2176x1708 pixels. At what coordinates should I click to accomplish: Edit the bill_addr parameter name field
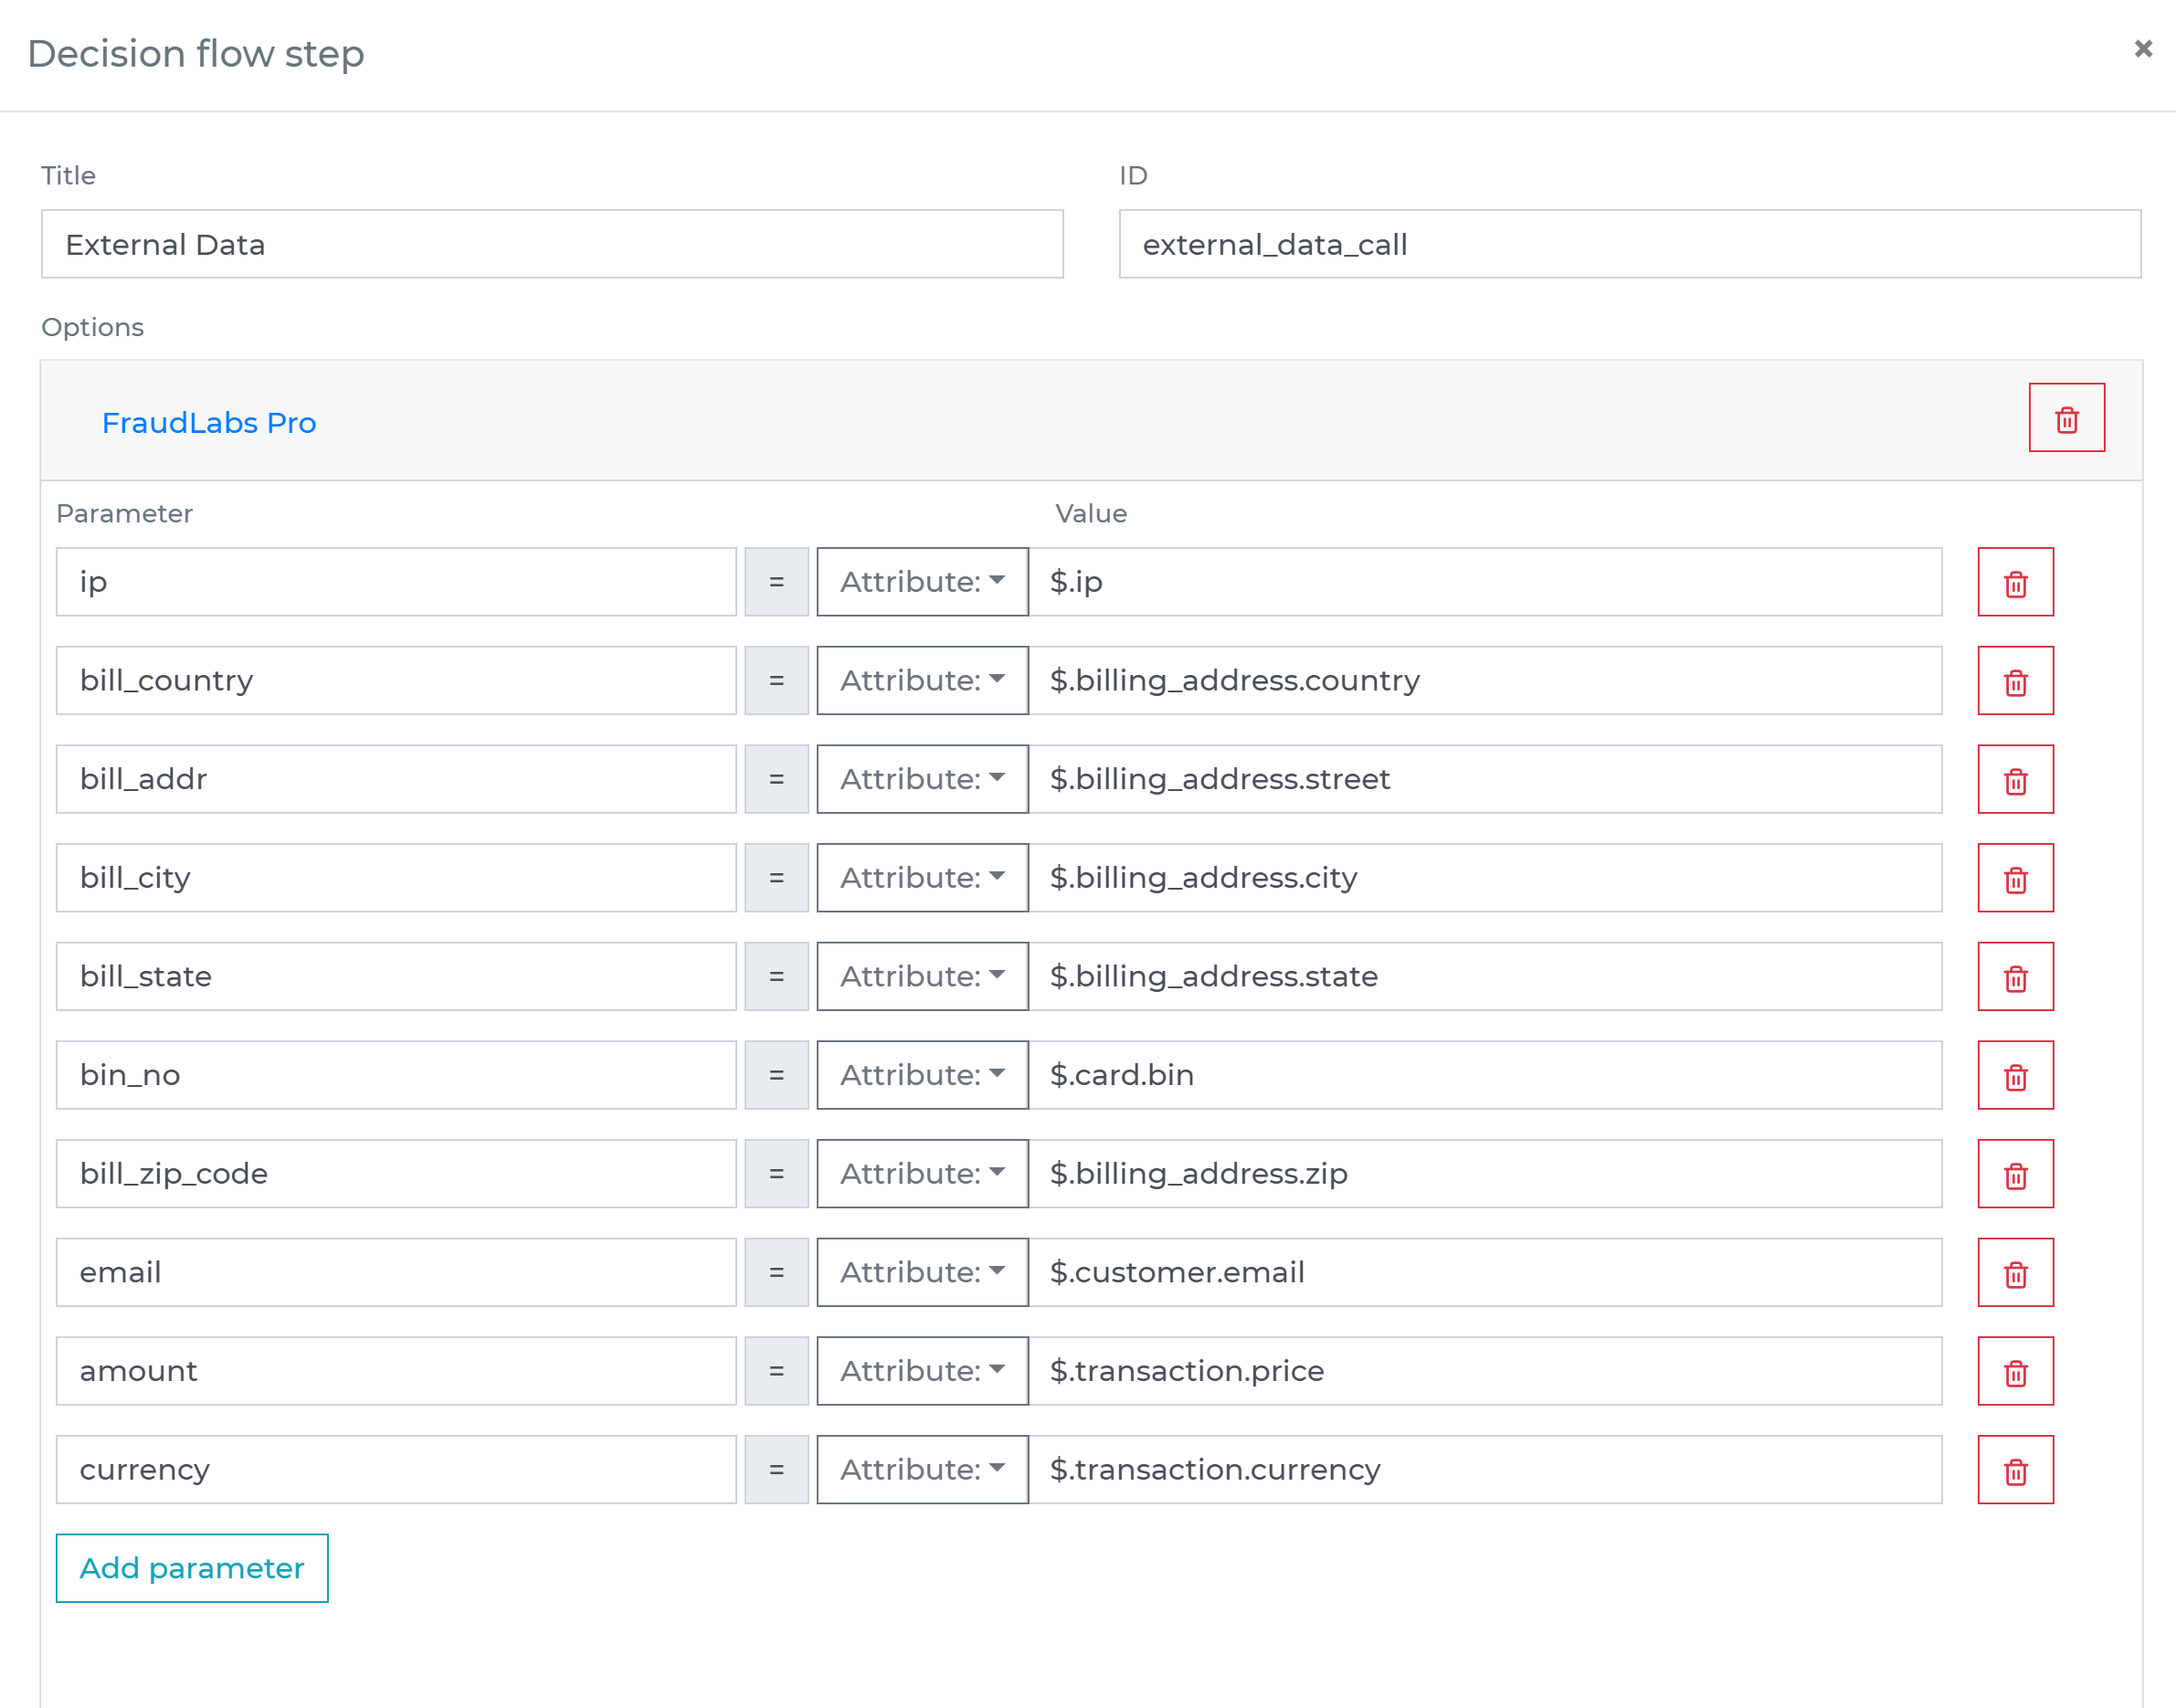point(396,779)
